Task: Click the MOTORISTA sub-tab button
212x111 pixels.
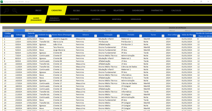Action: [x=96, y=19]
